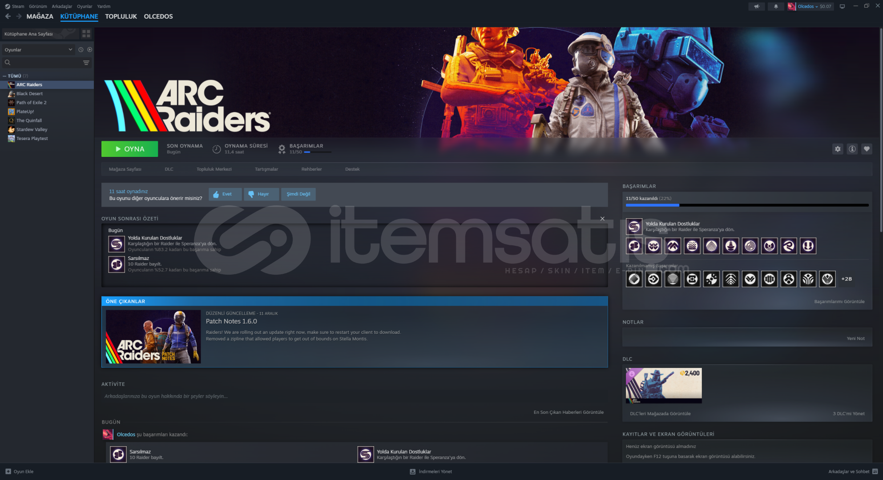The width and height of the screenshot is (883, 480).
Task: Open the notifications bell
Action: [x=776, y=6]
